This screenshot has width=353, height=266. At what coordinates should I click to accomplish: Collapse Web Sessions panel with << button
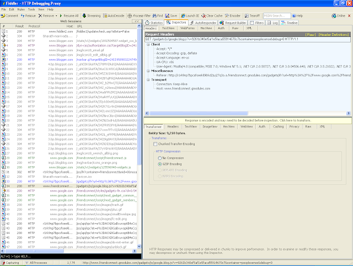pos(137,21)
